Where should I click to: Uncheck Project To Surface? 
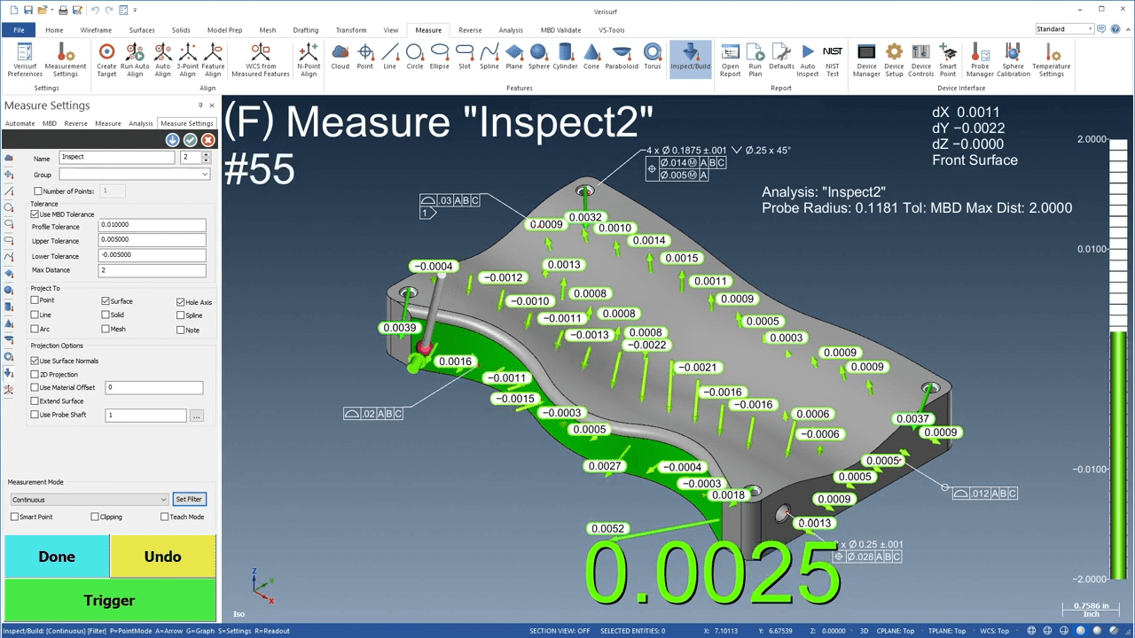point(106,301)
